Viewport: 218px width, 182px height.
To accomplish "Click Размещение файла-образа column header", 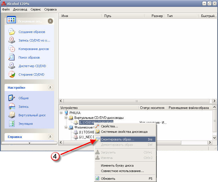I will 190,108.
